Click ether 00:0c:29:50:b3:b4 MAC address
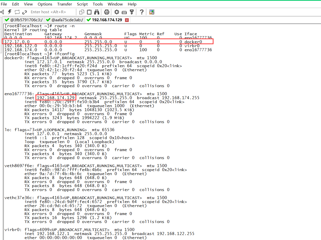Screen dimensions: 321x240 (53, 106)
